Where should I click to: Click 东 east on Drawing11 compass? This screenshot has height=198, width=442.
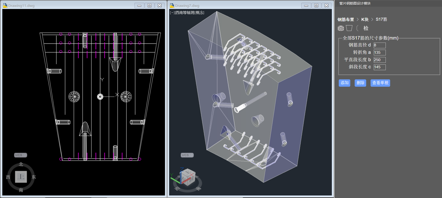pyautogui.click(x=34, y=177)
